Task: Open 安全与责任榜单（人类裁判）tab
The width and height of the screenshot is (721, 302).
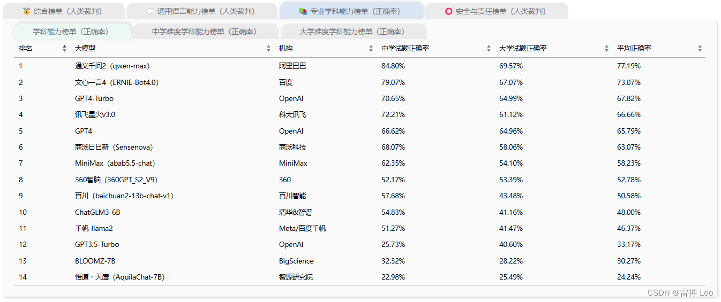Action: (496, 11)
